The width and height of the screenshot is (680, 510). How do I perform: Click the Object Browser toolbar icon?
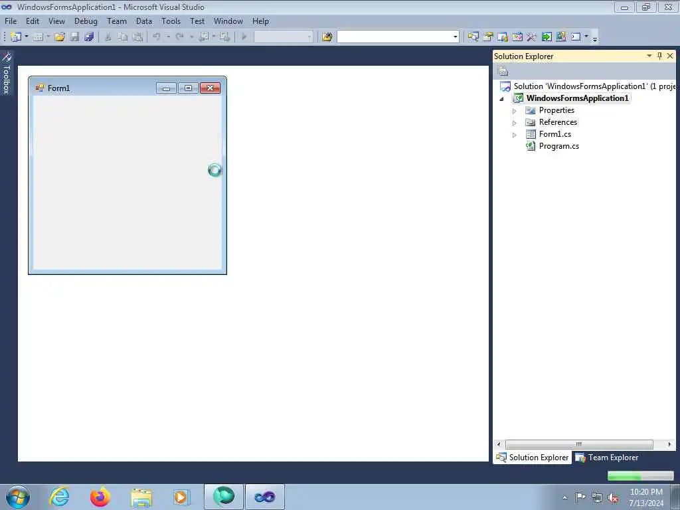(503, 37)
